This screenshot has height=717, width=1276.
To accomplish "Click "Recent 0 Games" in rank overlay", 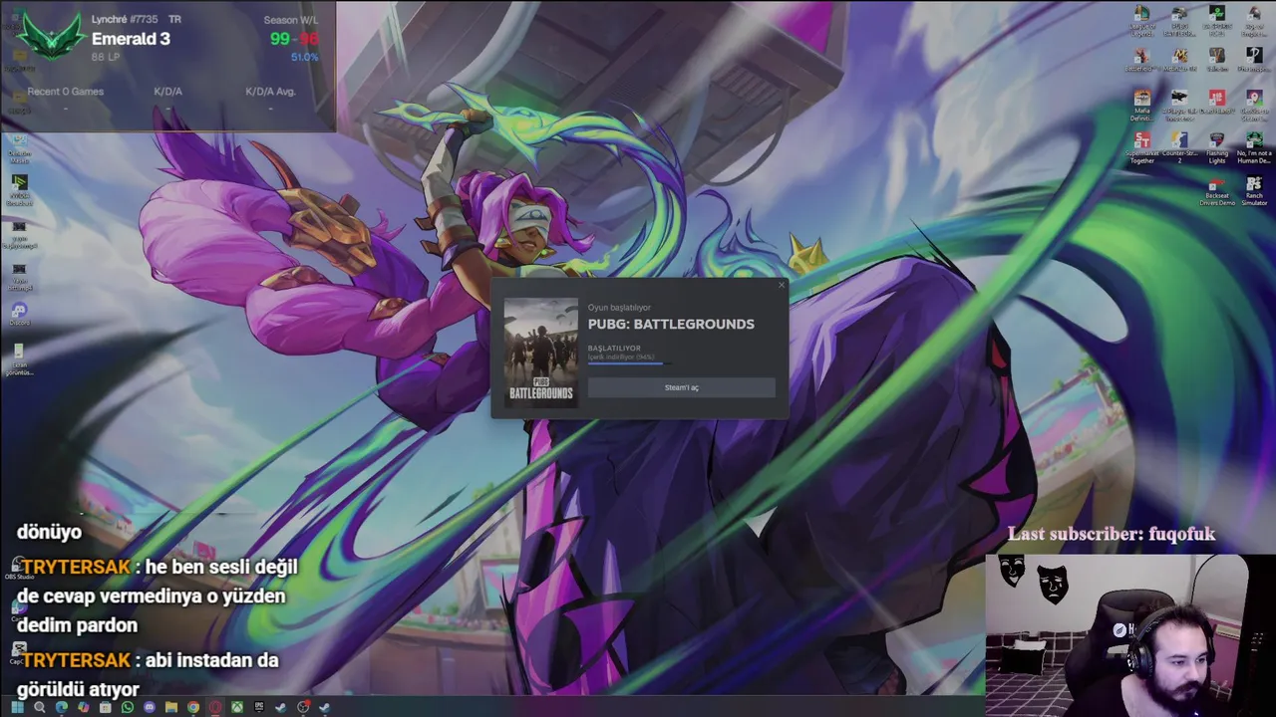I will [x=65, y=92].
